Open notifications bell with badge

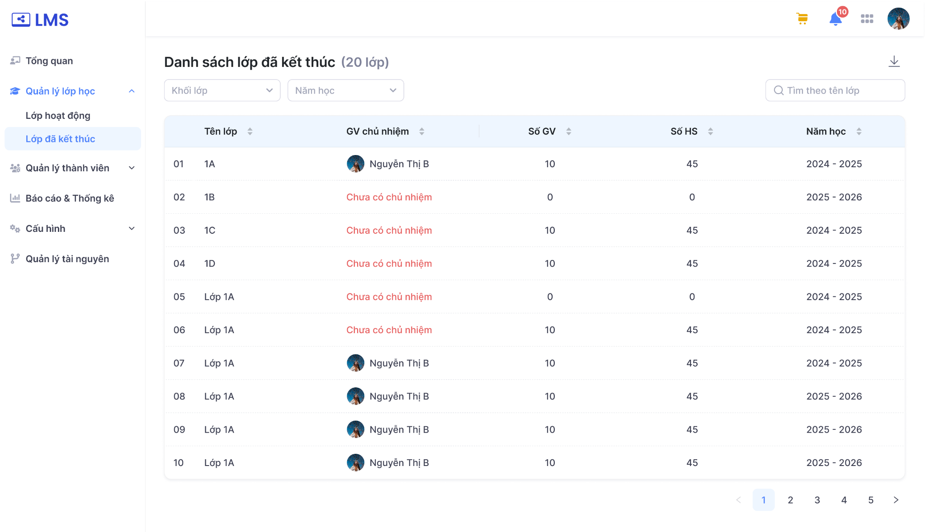[836, 19]
